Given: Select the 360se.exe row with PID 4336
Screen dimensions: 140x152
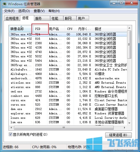Looking at the screenshot, I should click(68, 47).
